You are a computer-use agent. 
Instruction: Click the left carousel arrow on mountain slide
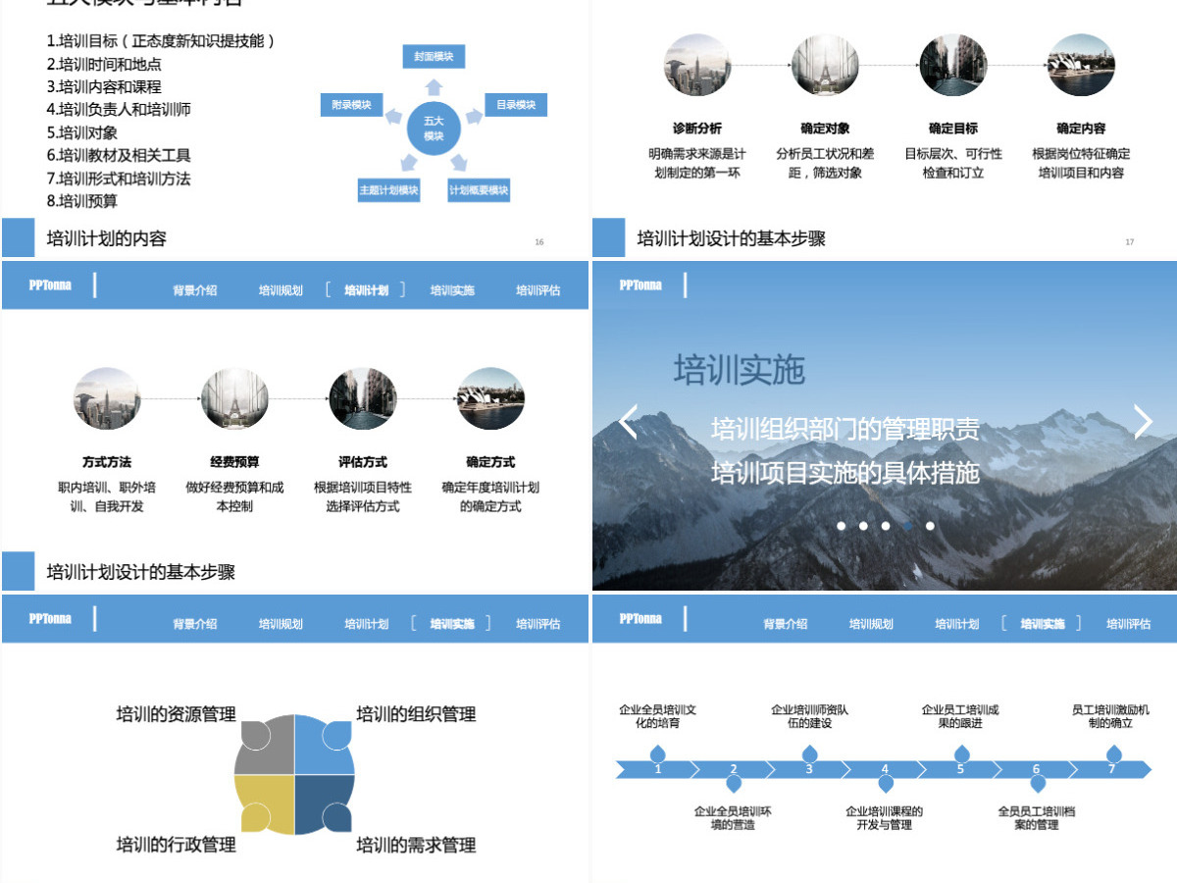629,422
